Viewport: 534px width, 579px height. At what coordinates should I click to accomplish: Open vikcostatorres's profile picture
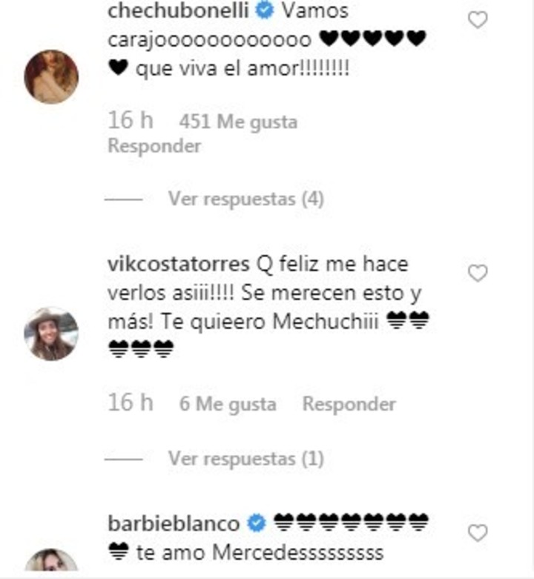pos(51,334)
